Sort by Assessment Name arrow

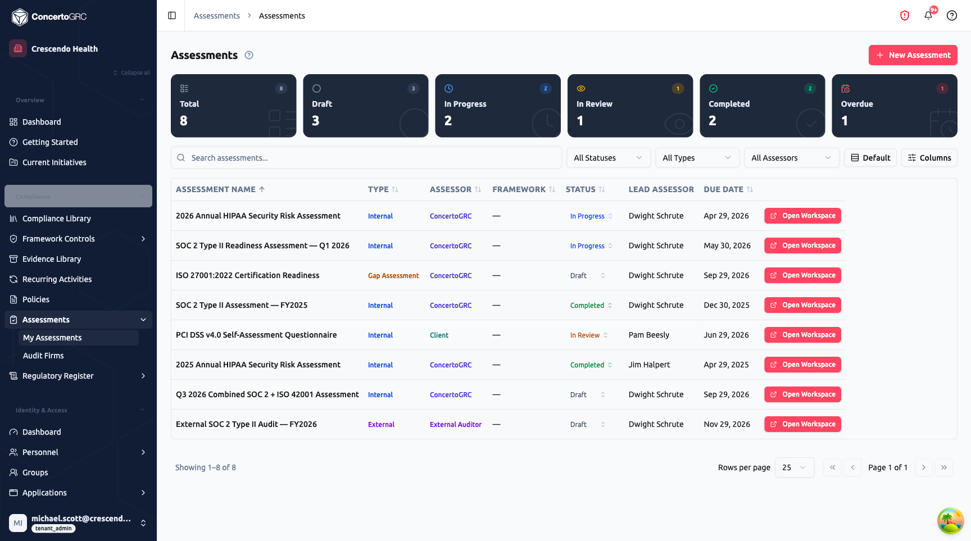(x=262, y=189)
